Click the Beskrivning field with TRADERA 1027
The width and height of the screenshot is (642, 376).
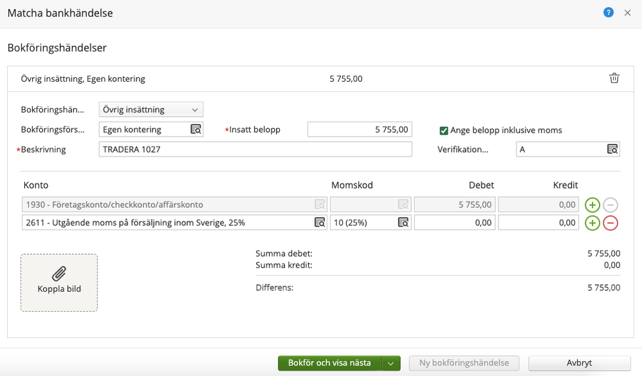255,149
